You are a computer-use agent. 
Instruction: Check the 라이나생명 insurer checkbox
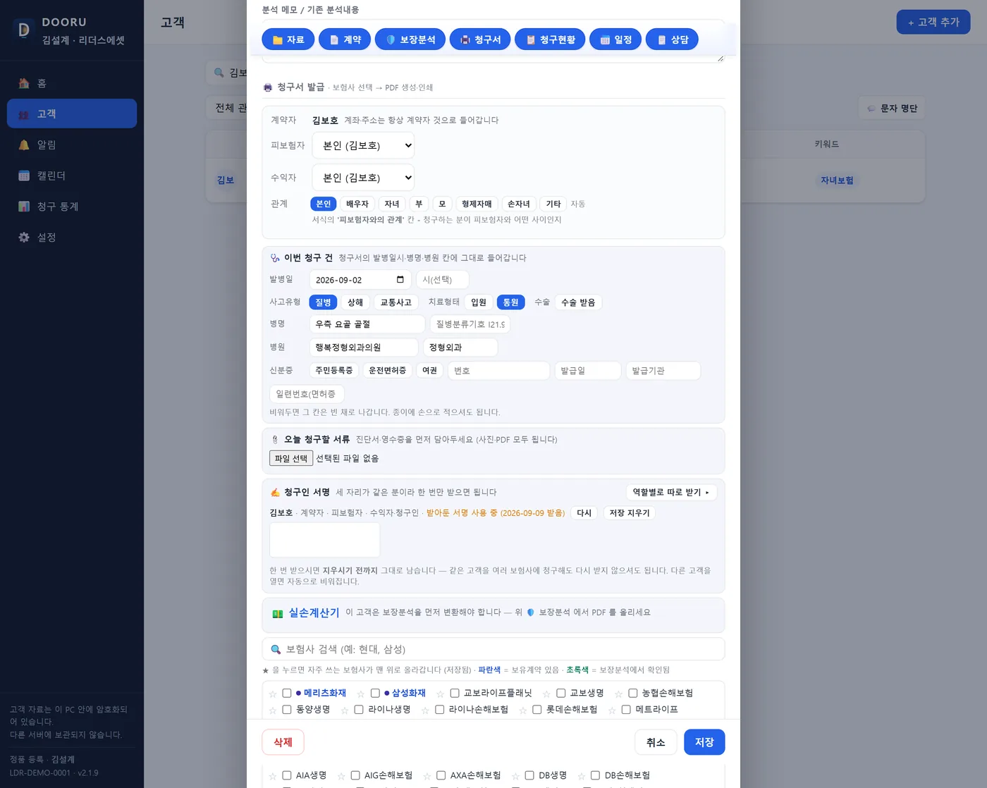tap(358, 709)
